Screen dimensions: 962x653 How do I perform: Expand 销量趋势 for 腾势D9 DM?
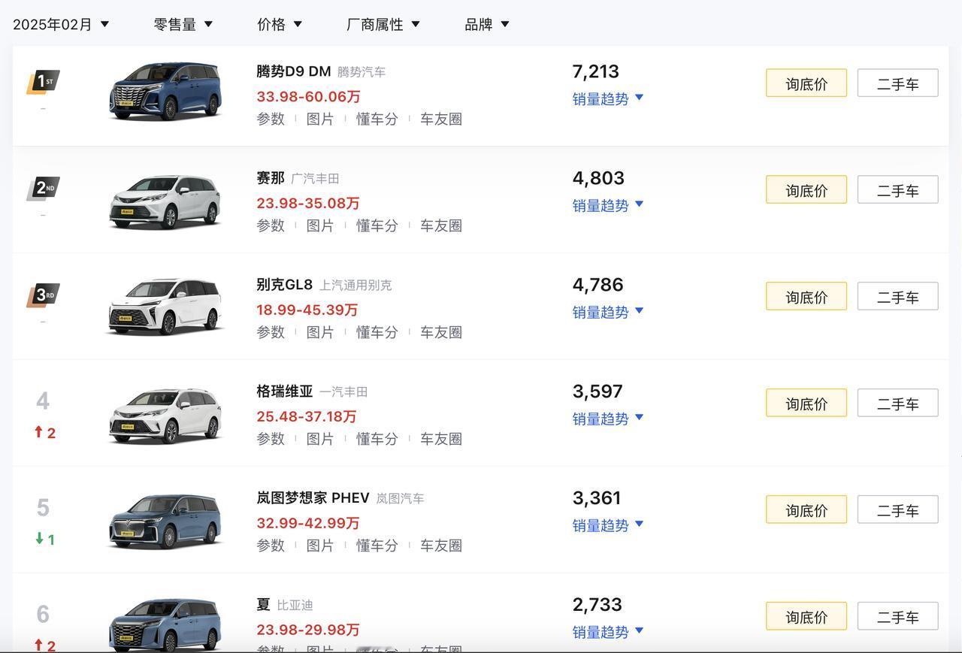click(x=608, y=98)
